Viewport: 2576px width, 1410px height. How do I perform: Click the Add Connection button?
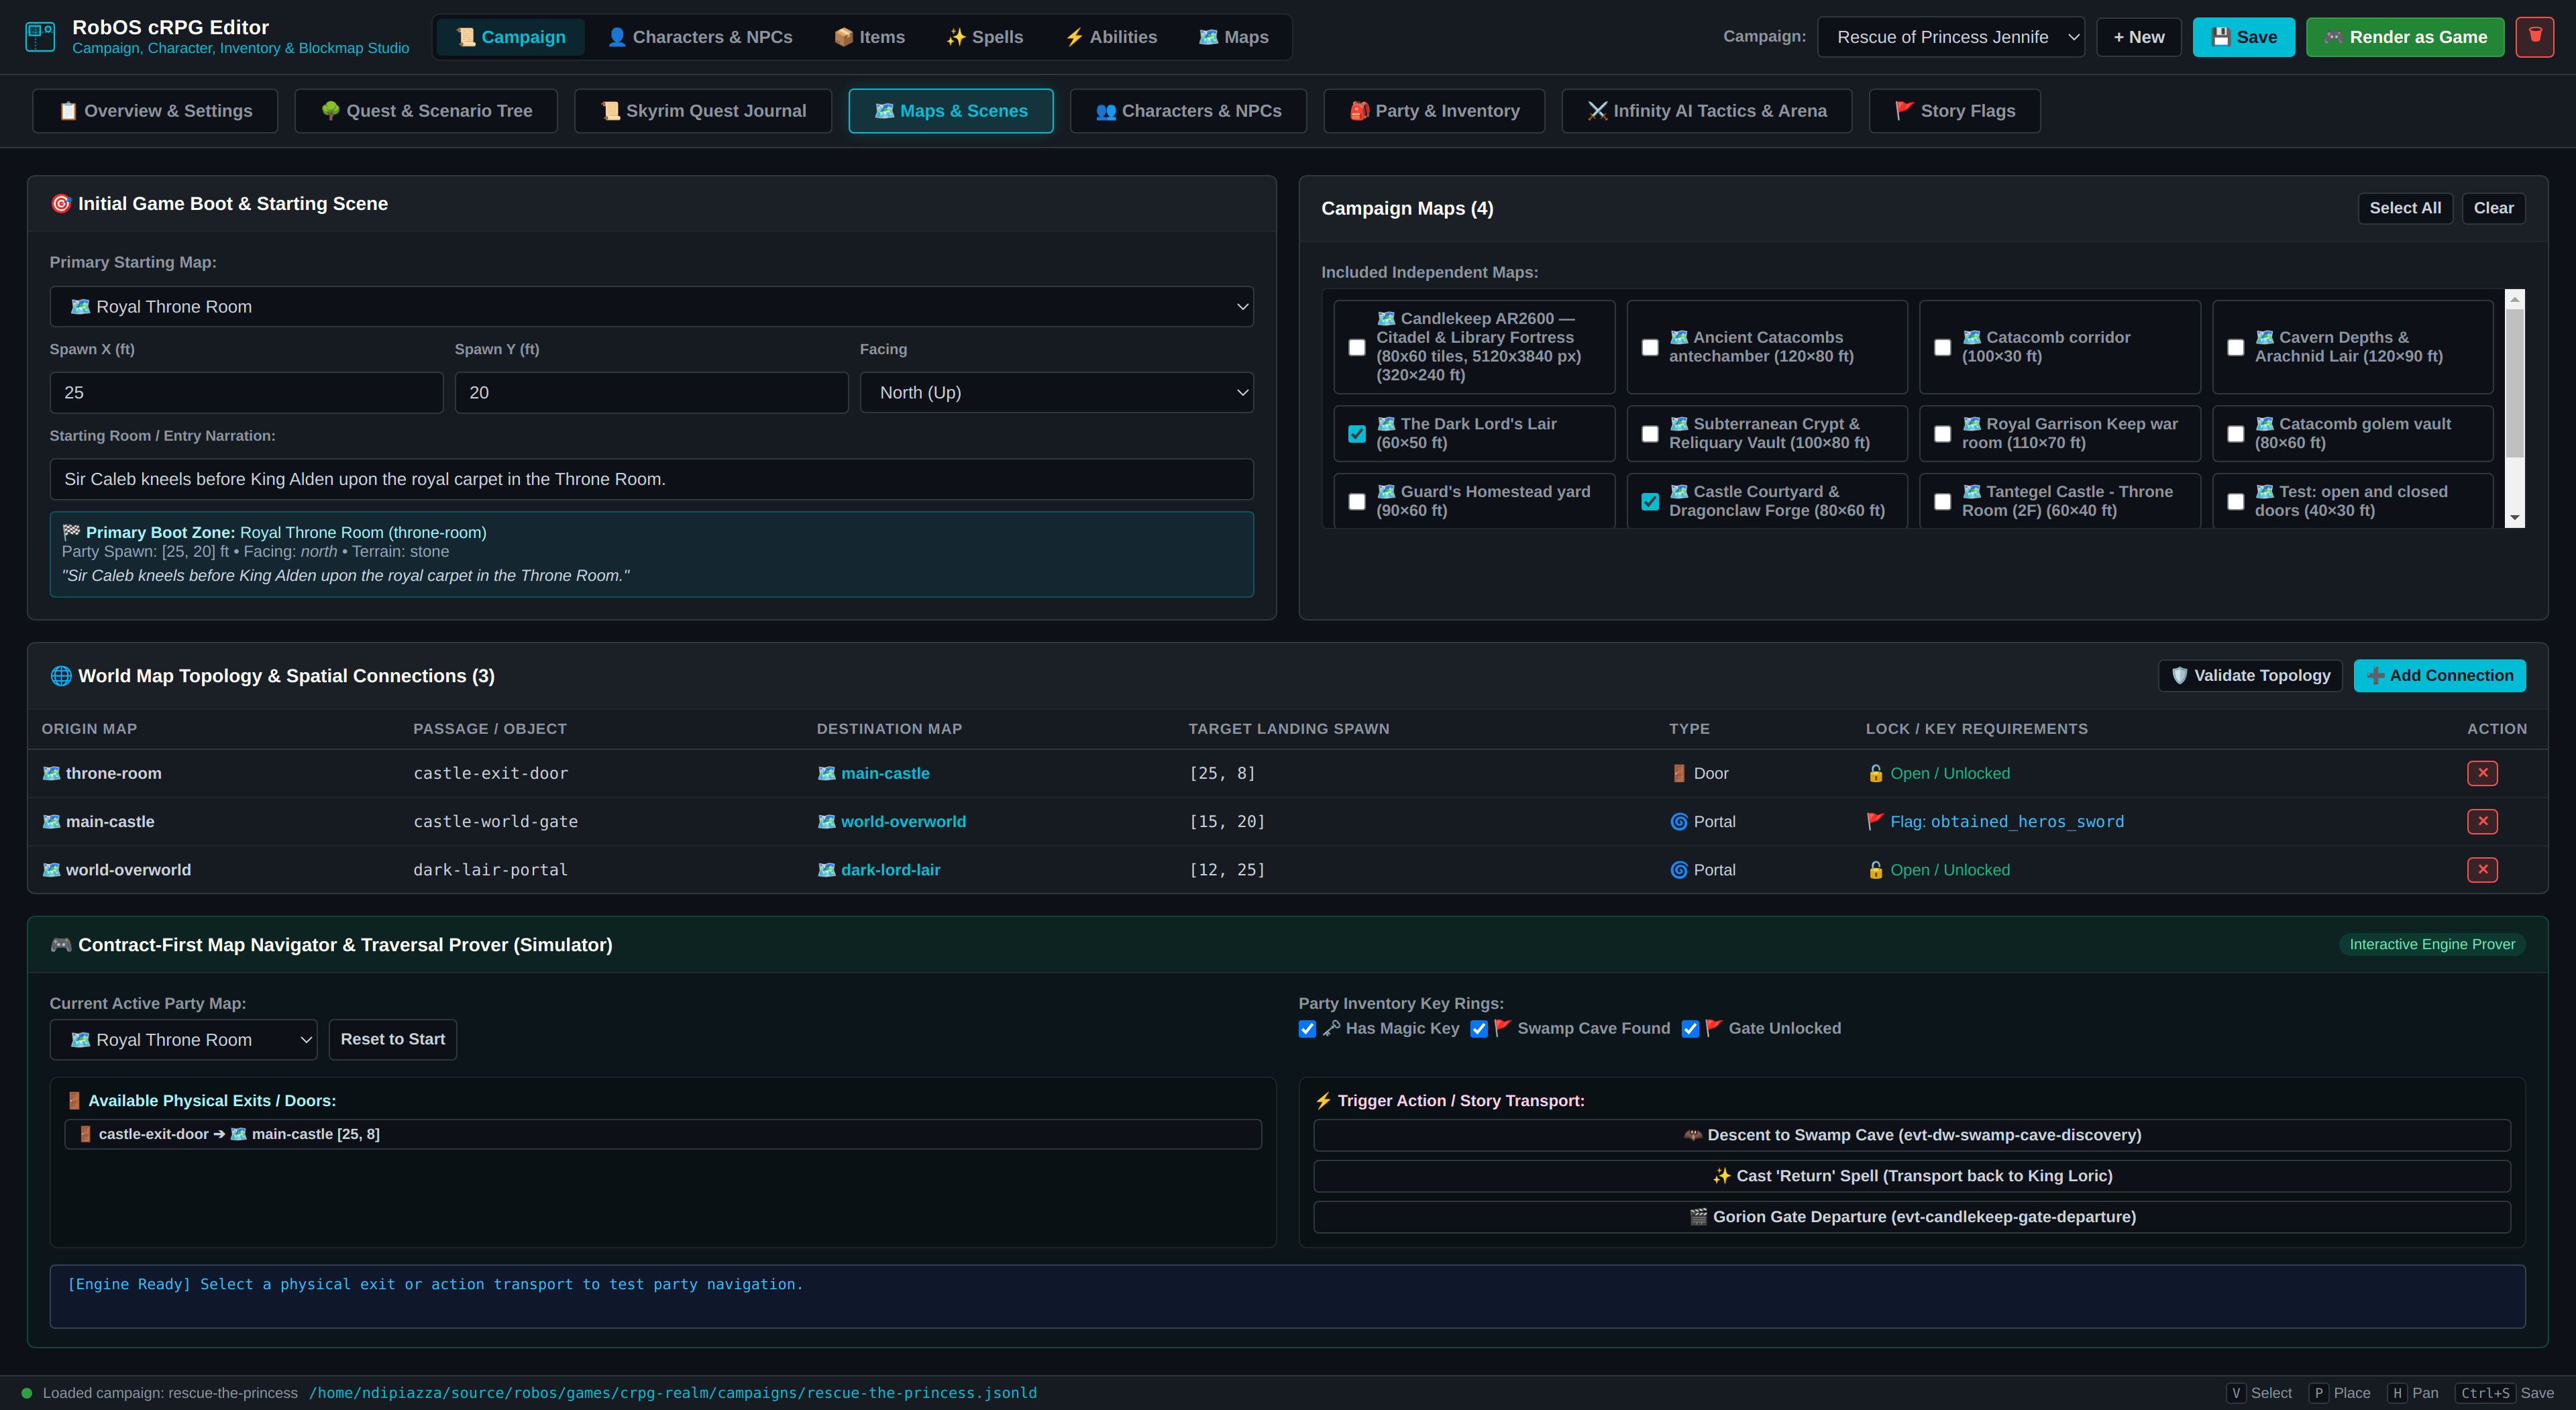(x=2439, y=675)
